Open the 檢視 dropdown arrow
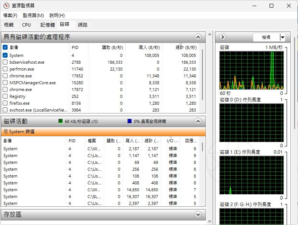Screen dimensions: 298x225 coord(282,37)
